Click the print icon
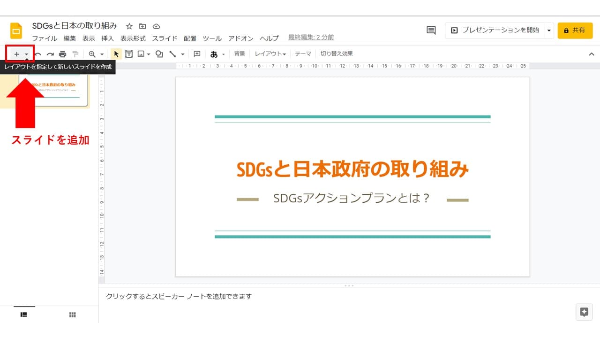The width and height of the screenshot is (600, 338). (x=62, y=54)
